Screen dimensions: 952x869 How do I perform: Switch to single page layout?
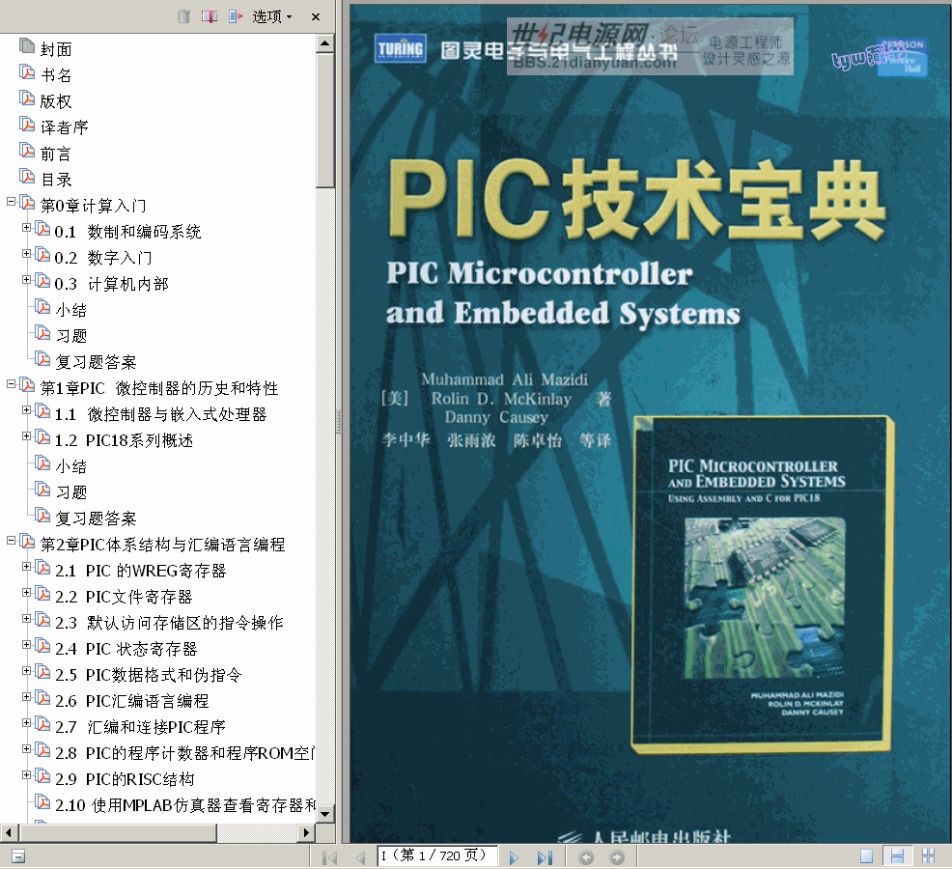tap(866, 856)
